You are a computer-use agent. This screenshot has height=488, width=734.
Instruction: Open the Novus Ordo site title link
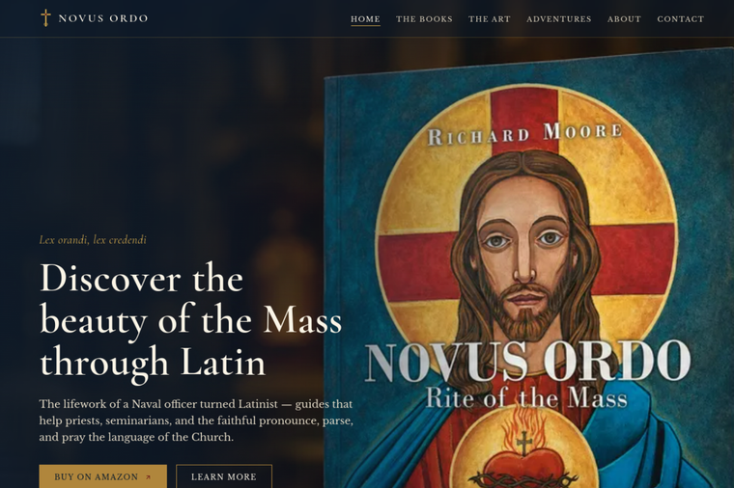point(103,18)
